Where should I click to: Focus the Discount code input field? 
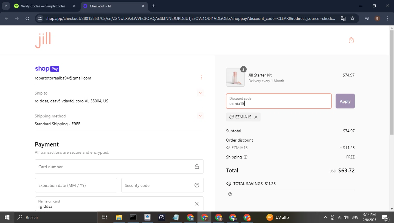click(x=279, y=101)
